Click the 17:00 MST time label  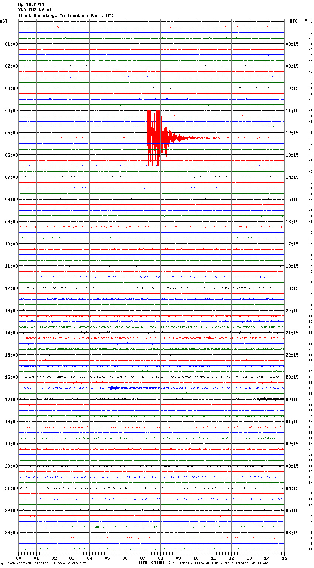(x=11, y=400)
